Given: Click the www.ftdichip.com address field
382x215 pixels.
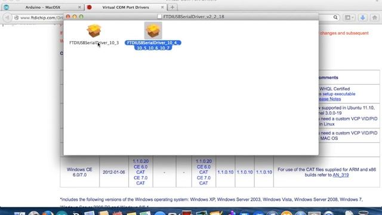Looking at the screenshot, I should pyautogui.click(x=41, y=17).
